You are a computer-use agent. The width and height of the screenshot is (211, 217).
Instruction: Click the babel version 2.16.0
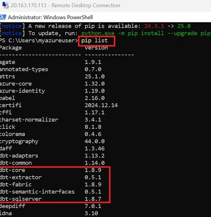94,98
